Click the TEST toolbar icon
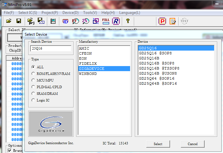 (x=184, y=21)
